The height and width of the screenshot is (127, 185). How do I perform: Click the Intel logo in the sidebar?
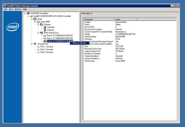tap(13, 27)
